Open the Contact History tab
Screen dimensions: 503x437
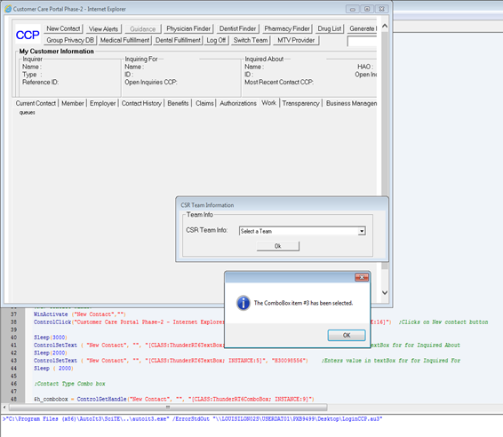[141, 103]
